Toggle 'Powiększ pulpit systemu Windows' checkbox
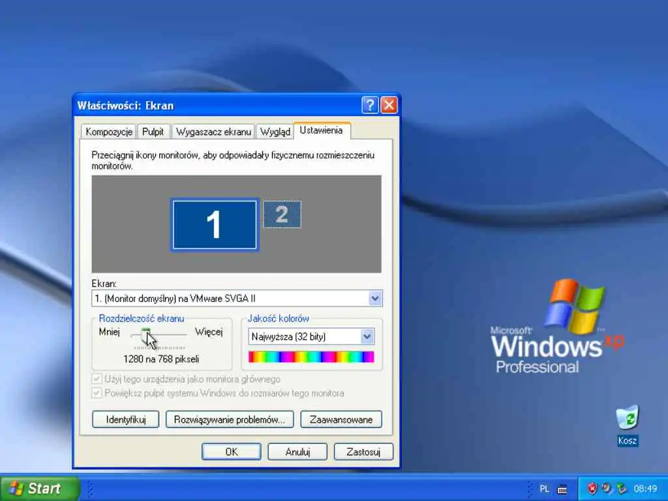This screenshot has height=501, width=668. tap(97, 393)
